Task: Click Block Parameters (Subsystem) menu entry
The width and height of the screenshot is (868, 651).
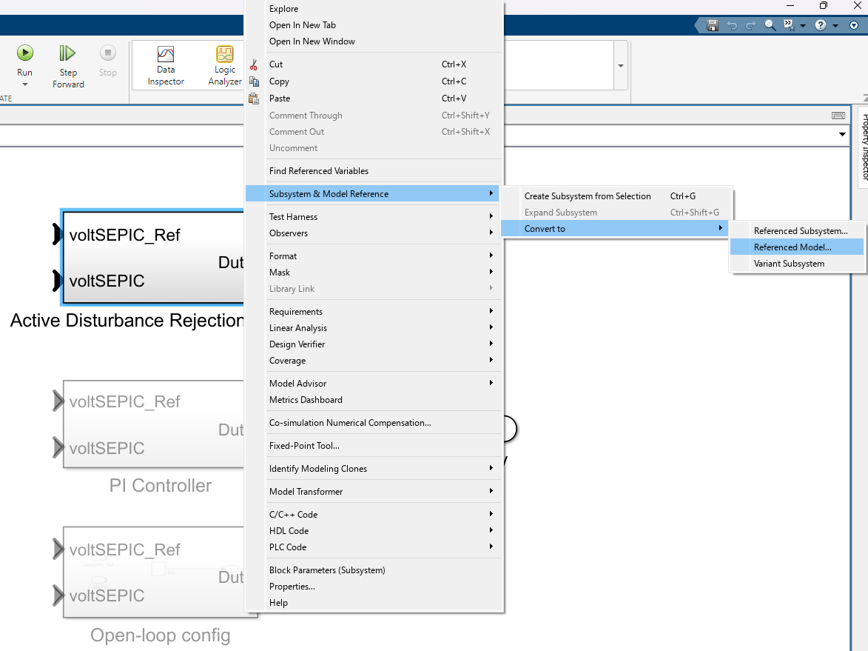Action: click(327, 570)
